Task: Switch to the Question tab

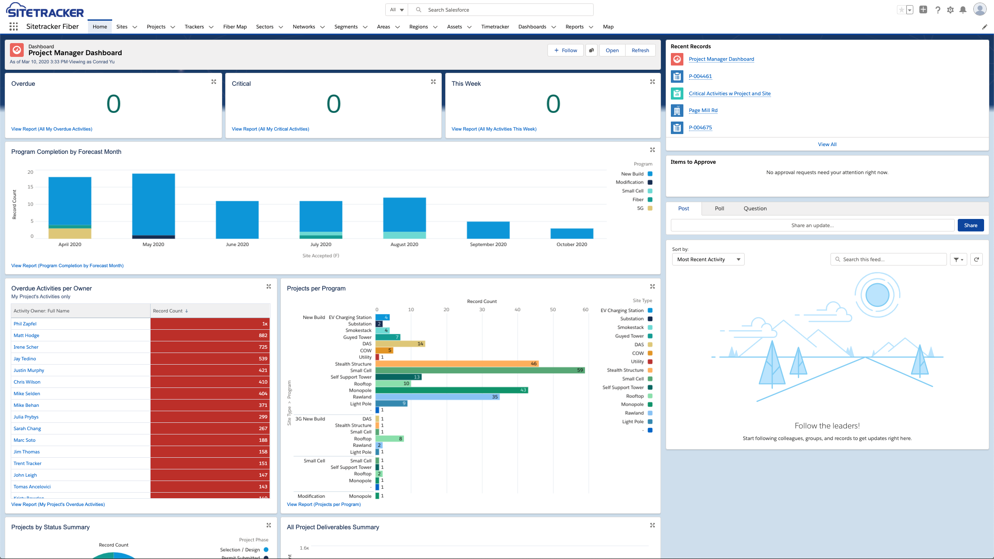Action: pos(755,209)
